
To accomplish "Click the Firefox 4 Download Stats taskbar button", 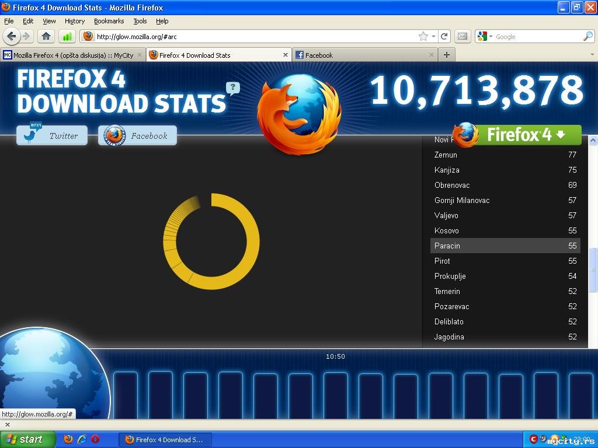I will click(165, 440).
